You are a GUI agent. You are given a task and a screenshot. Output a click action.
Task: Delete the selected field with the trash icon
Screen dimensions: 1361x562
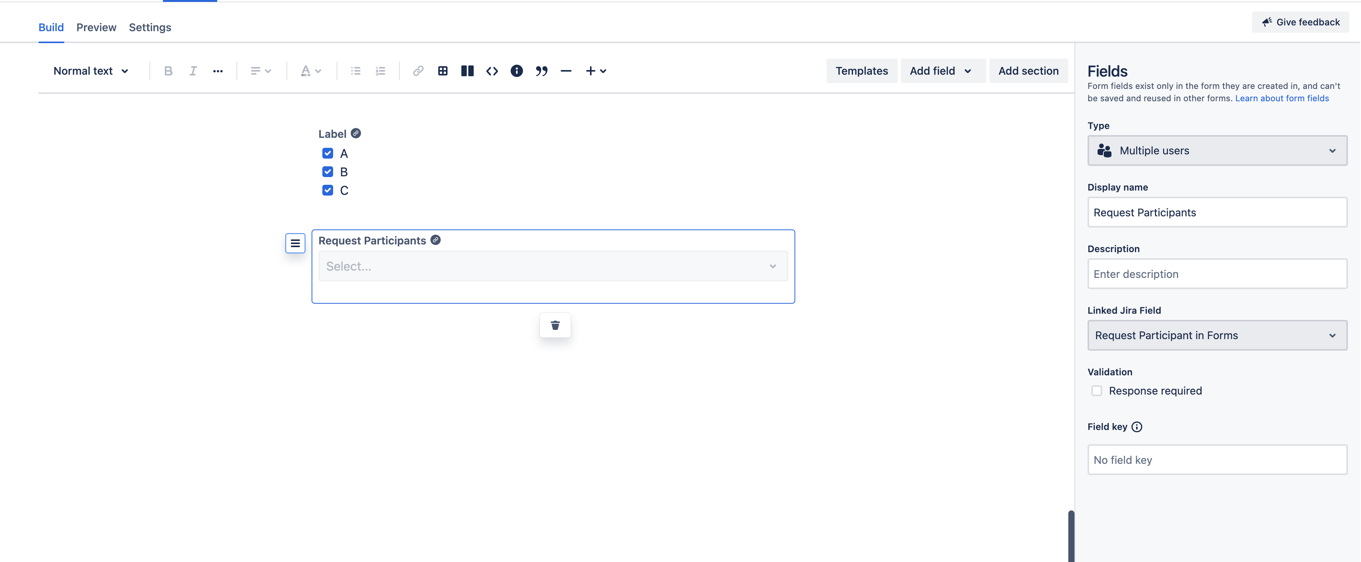[x=555, y=325]
